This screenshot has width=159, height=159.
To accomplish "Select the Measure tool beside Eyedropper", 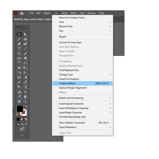I will coord(19,82).
